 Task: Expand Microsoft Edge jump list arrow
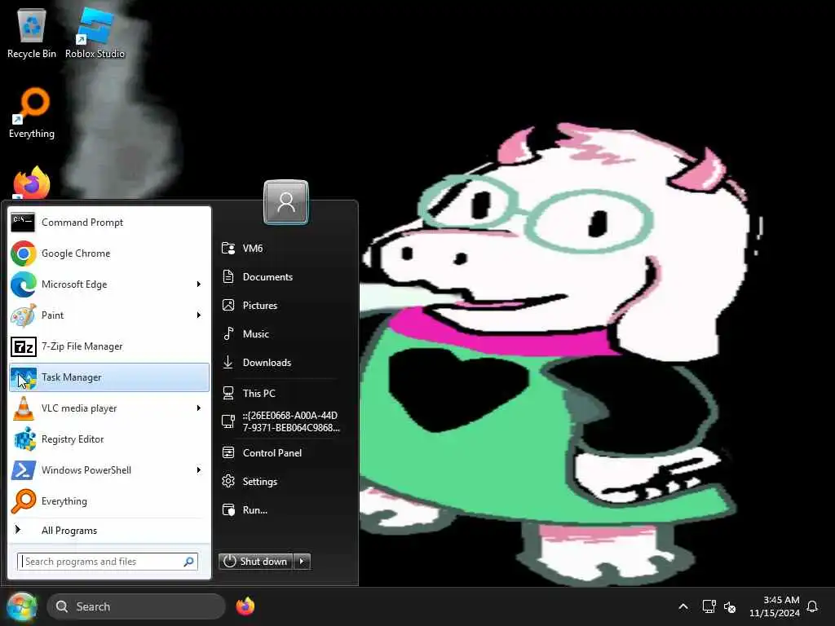coord(199,284)
